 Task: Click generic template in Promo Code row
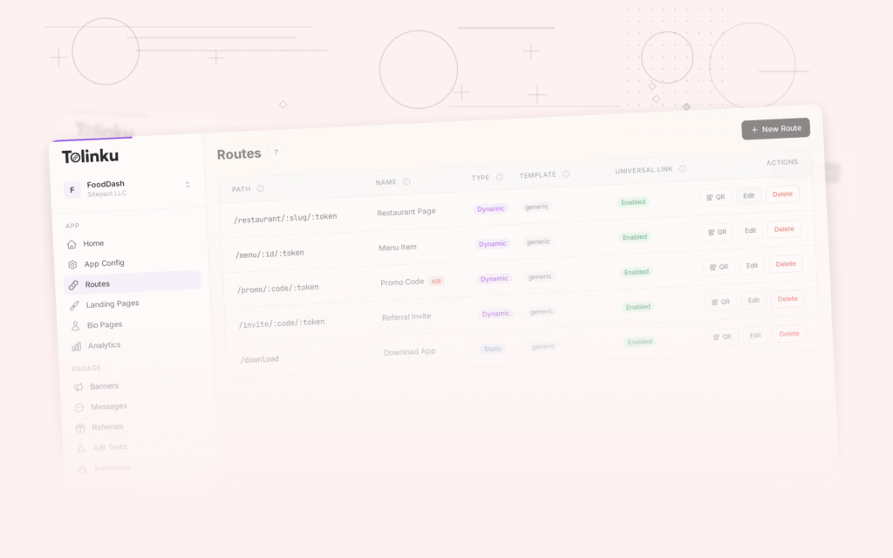[540, 276]
